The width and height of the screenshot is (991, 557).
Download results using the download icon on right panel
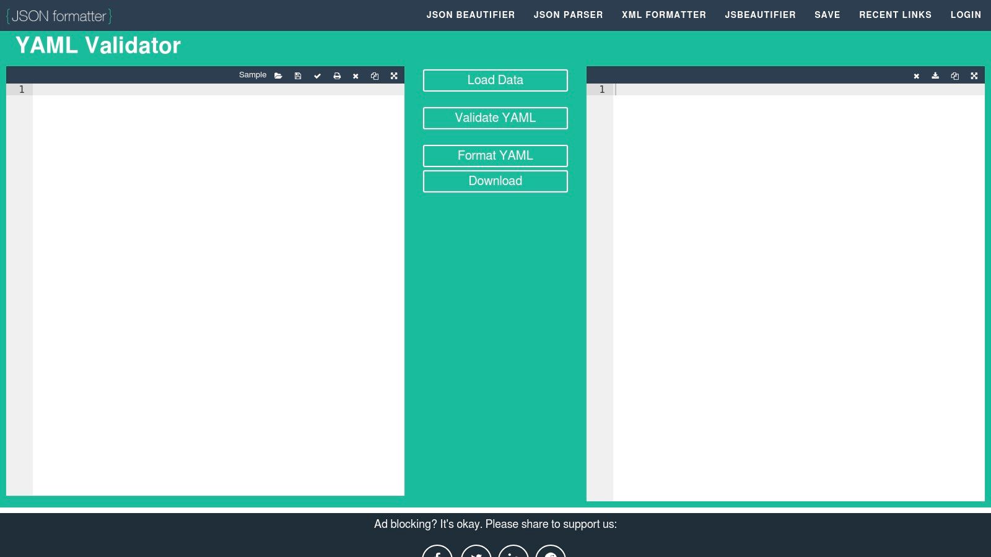[x=935, y=76]
